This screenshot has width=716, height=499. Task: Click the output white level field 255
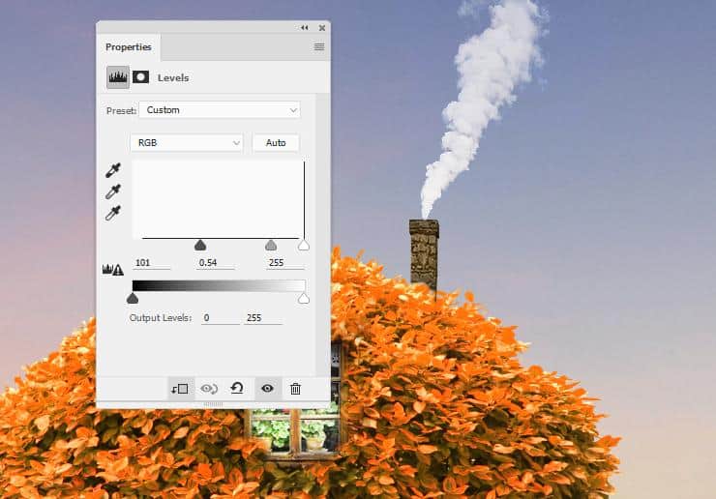tap(261, 317)
